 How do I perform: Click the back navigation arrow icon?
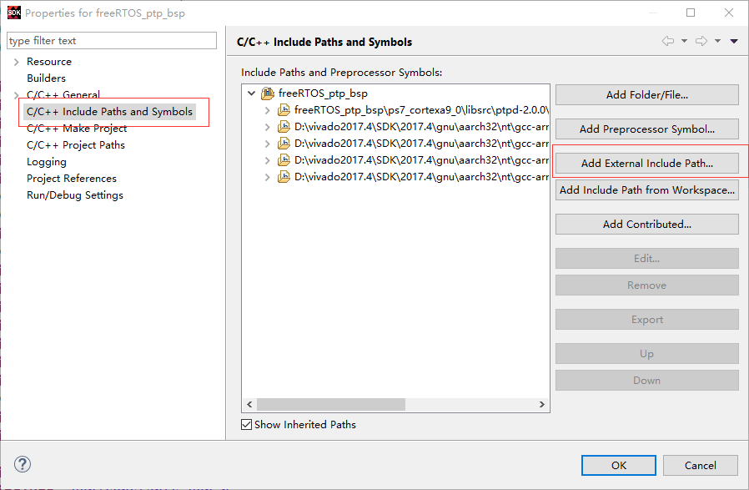coord(668,41)
